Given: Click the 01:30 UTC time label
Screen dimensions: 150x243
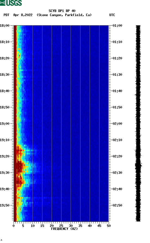Looking at the screenshot, I should (x=117, y=75).
